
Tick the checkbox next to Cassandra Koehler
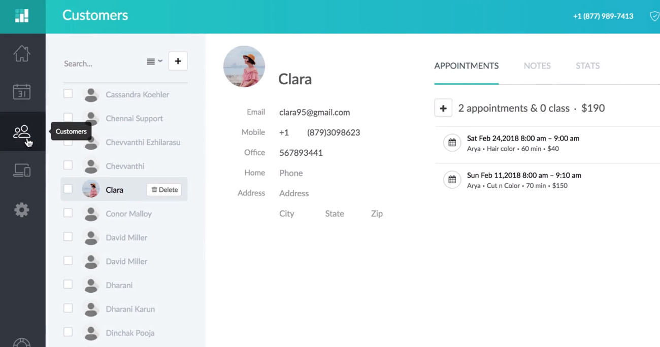tap(68, 94)
